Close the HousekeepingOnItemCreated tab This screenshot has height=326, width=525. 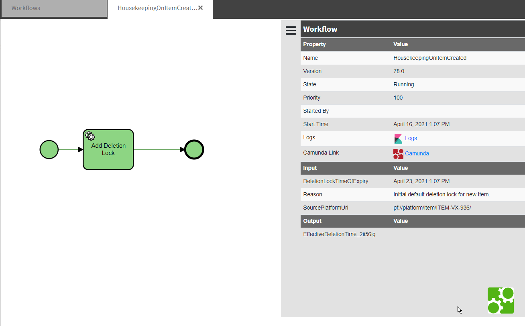pyautogui.click(x=201, y=8)
